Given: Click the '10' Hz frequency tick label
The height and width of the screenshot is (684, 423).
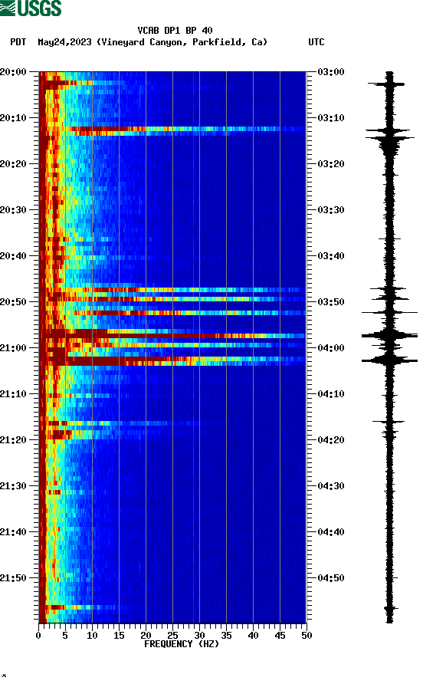Looking at the screenshot, I should [x=92, y=636].
